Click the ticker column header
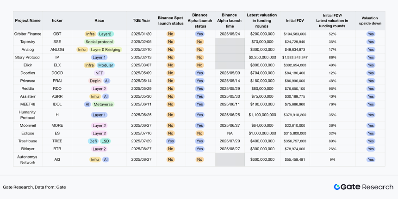This screenshot has height=199, width=398. click(57, 20)
